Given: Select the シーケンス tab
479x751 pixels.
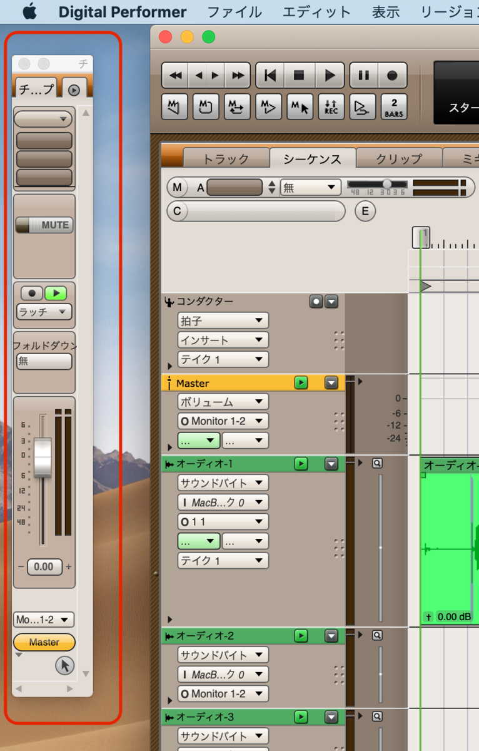Looking at the screenshot, I should 313,159.
